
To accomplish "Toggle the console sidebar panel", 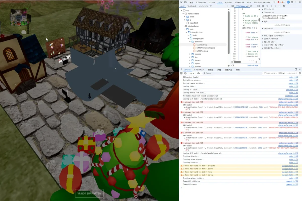I will click(x=182, y=73).
